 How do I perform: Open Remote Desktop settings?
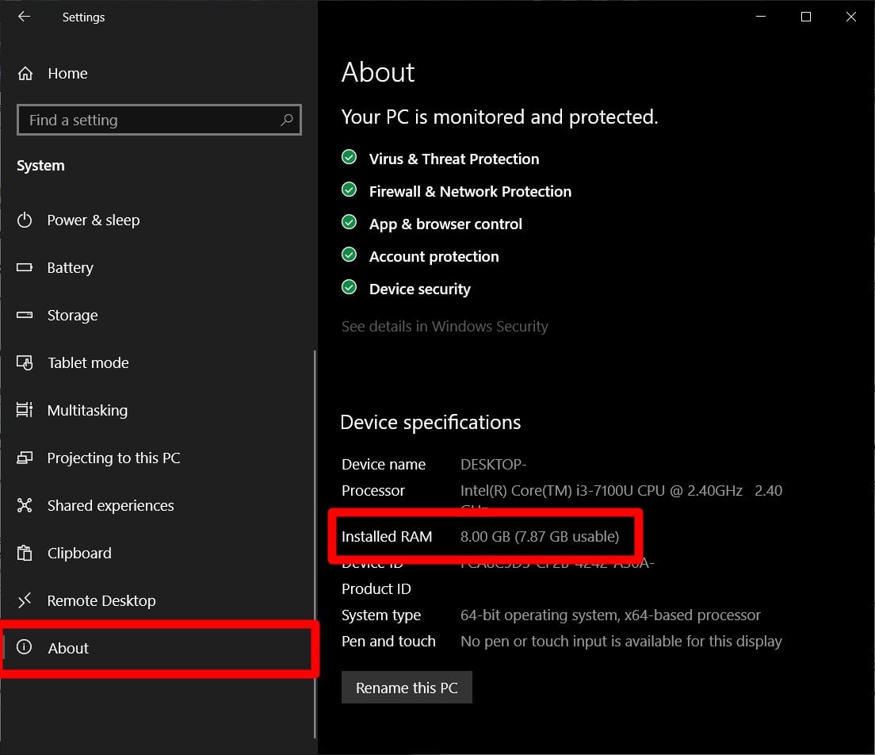pyautogui.click(x=159, y=600)
